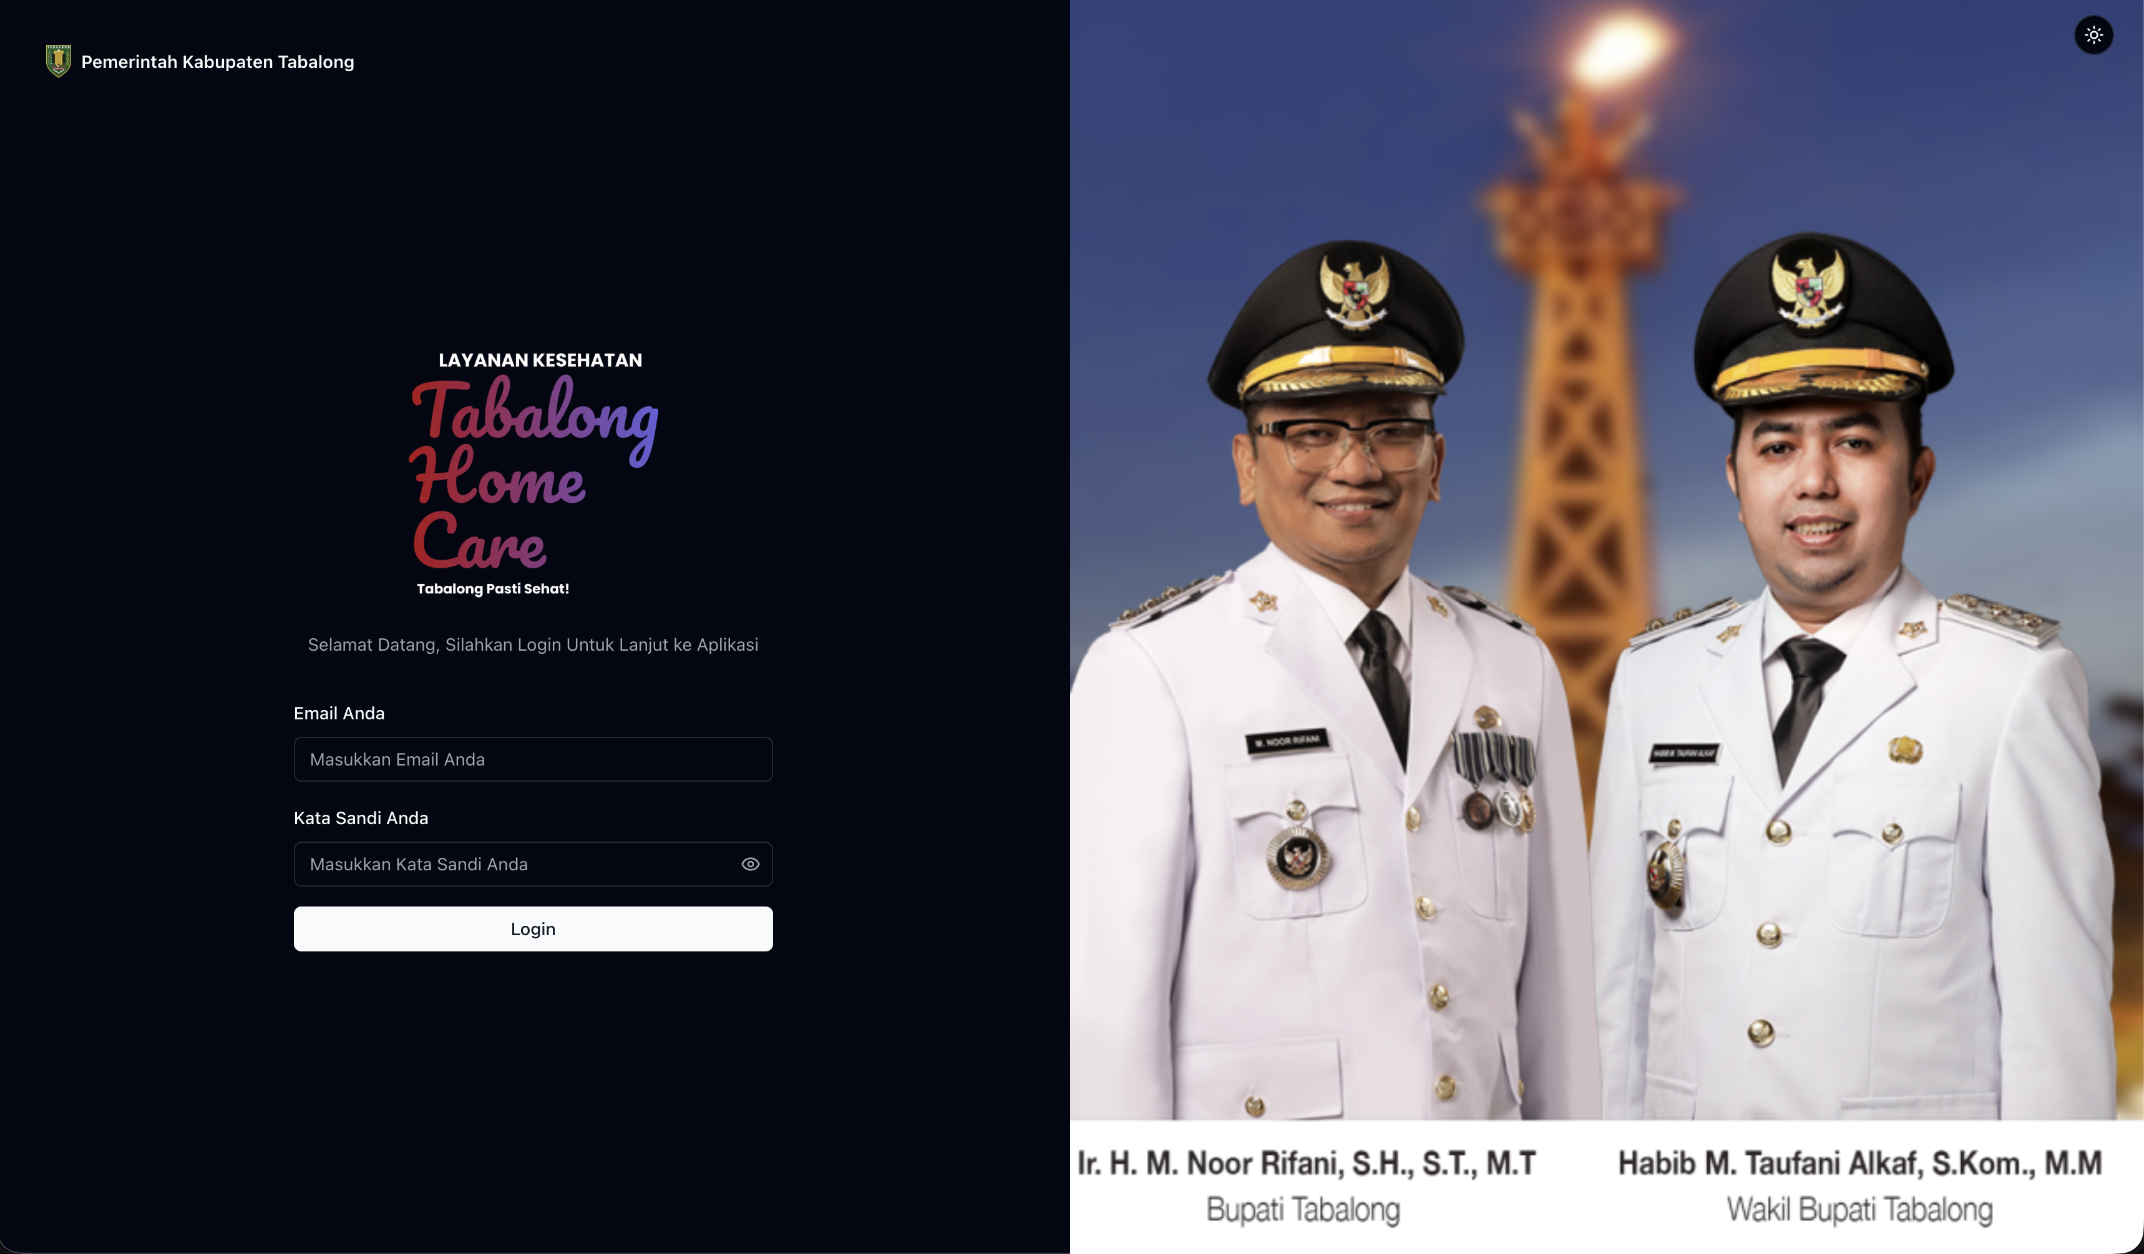Focus the Masukkan Email Anda field
This screenshot has width=2144, height=1254.
[534, 760]
